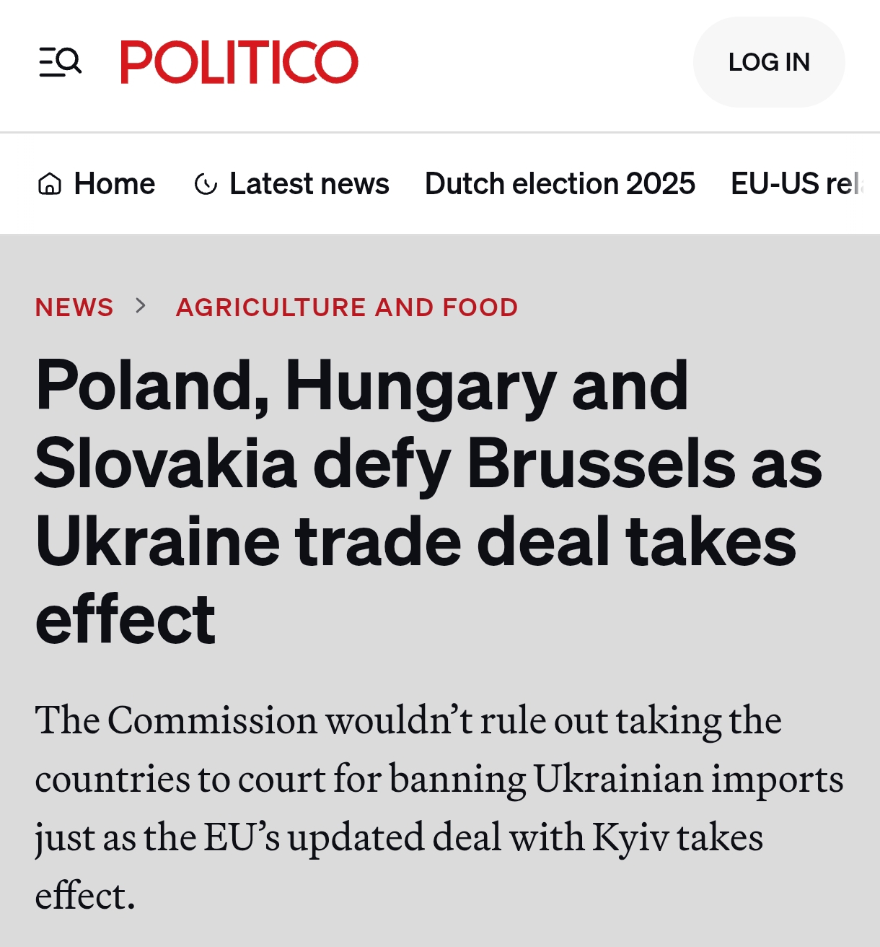Open the Latest news nav label
The width and height of the screenshot is (880, 947).
309,184
